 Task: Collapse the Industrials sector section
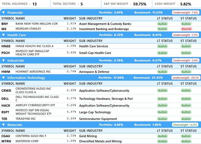click(x=3, y=60)
